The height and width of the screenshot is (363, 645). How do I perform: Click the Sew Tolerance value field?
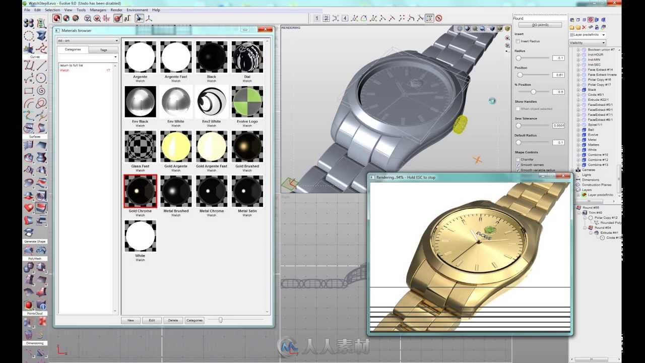(x=558, y=126)
